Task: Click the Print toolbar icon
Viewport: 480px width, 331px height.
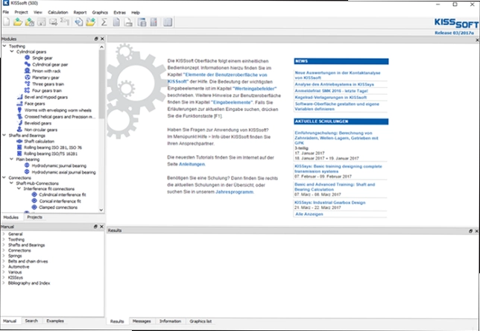Action: click(128, 22)
